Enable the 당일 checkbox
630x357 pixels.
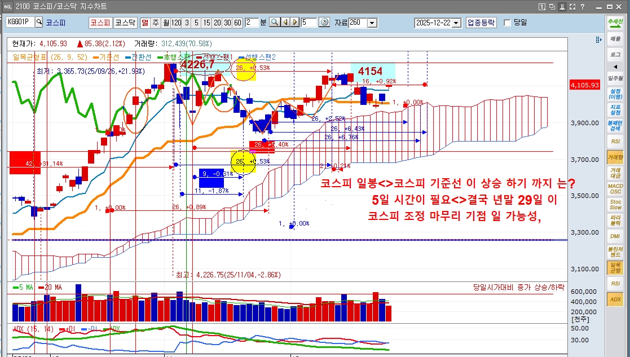(507, 23)
